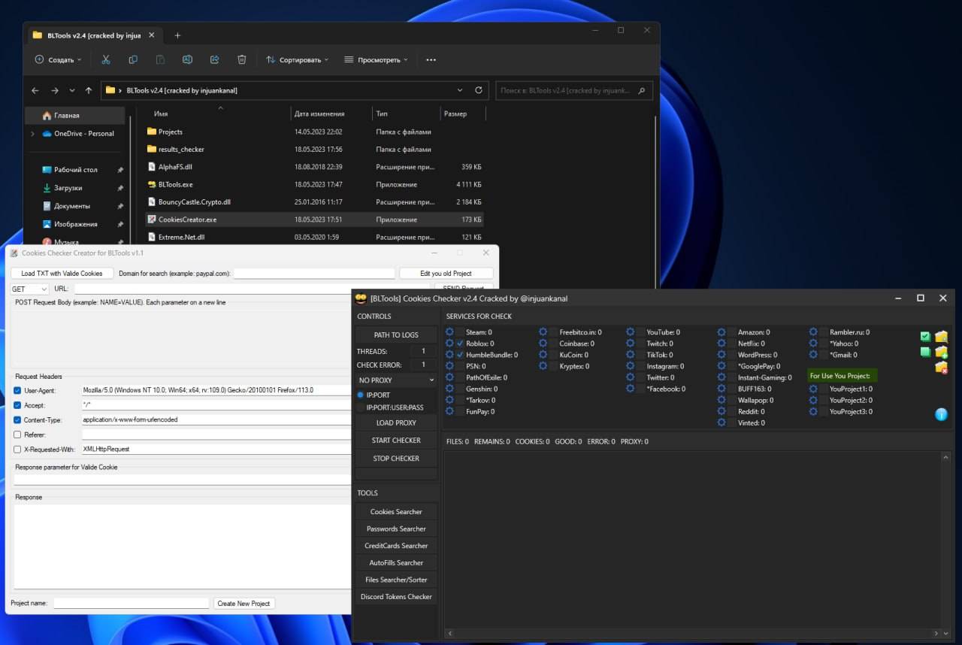Expand the OneDrive - Personal tree node
This screenshot has width=962, height=645.
click(32, 134)
